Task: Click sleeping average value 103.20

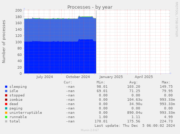Action: point(134,87)
